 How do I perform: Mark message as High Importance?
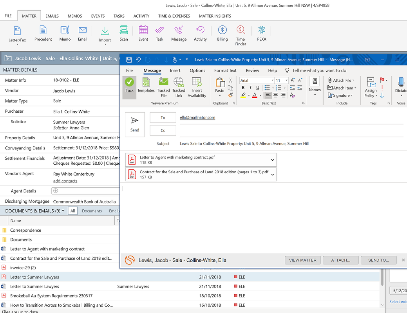pyautogui.click(x=382, y=88)
